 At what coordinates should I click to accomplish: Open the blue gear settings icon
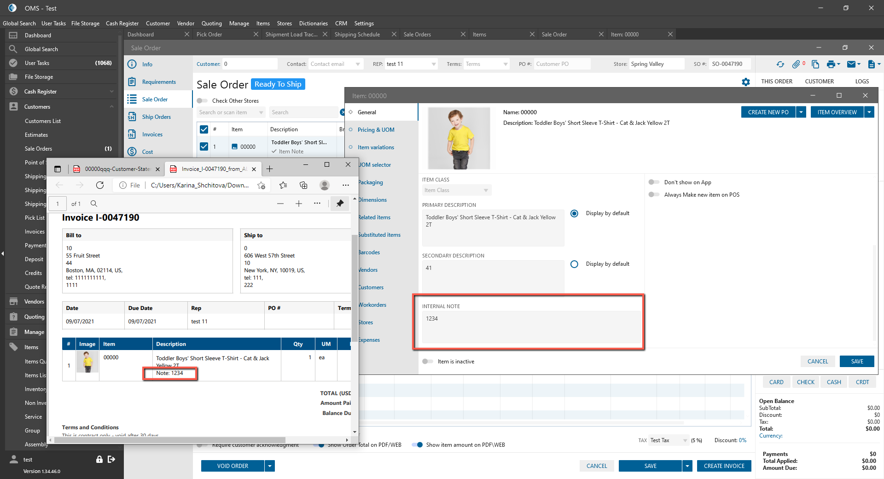(746, 82)
